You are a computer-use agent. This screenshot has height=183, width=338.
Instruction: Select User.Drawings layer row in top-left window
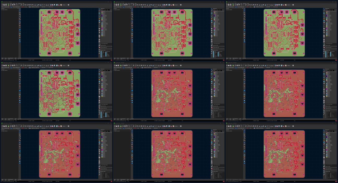click(x=106, y=23)
